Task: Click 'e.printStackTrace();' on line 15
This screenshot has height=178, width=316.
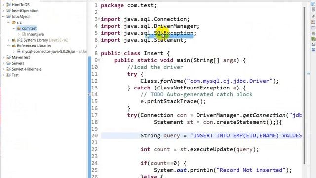Action: tap(173, 101)
